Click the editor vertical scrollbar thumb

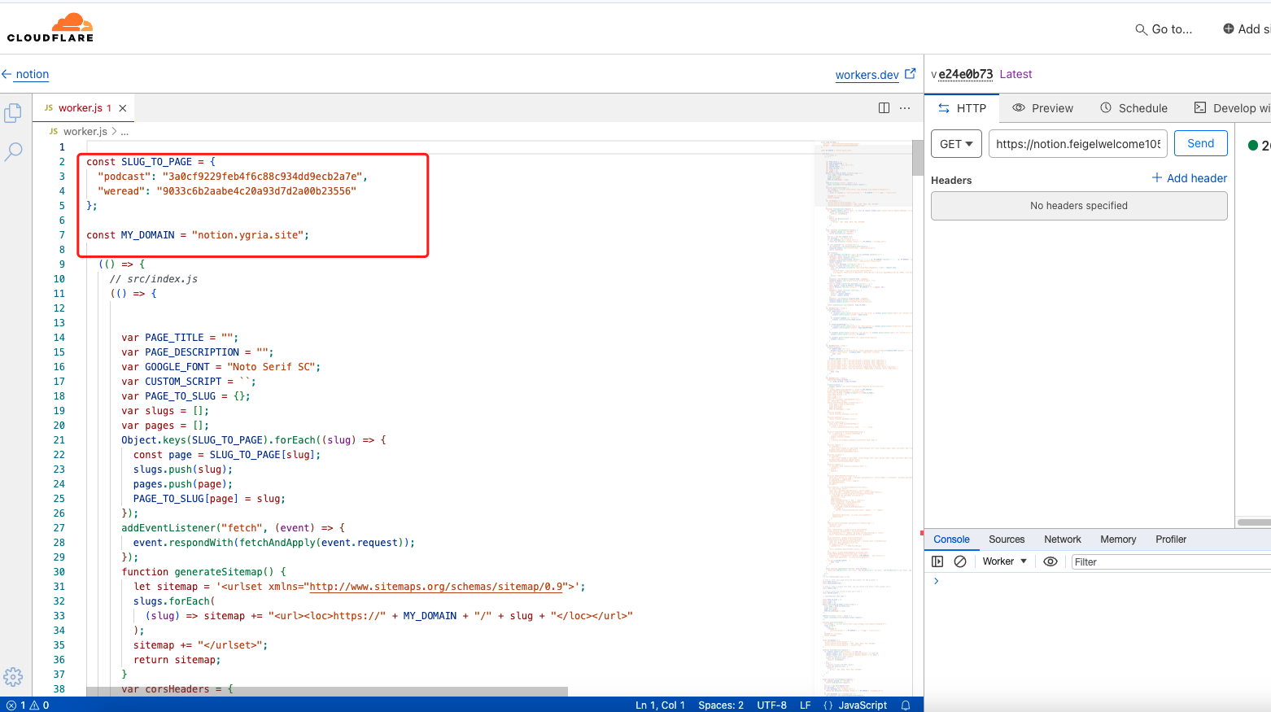click(x=918, y=156)
